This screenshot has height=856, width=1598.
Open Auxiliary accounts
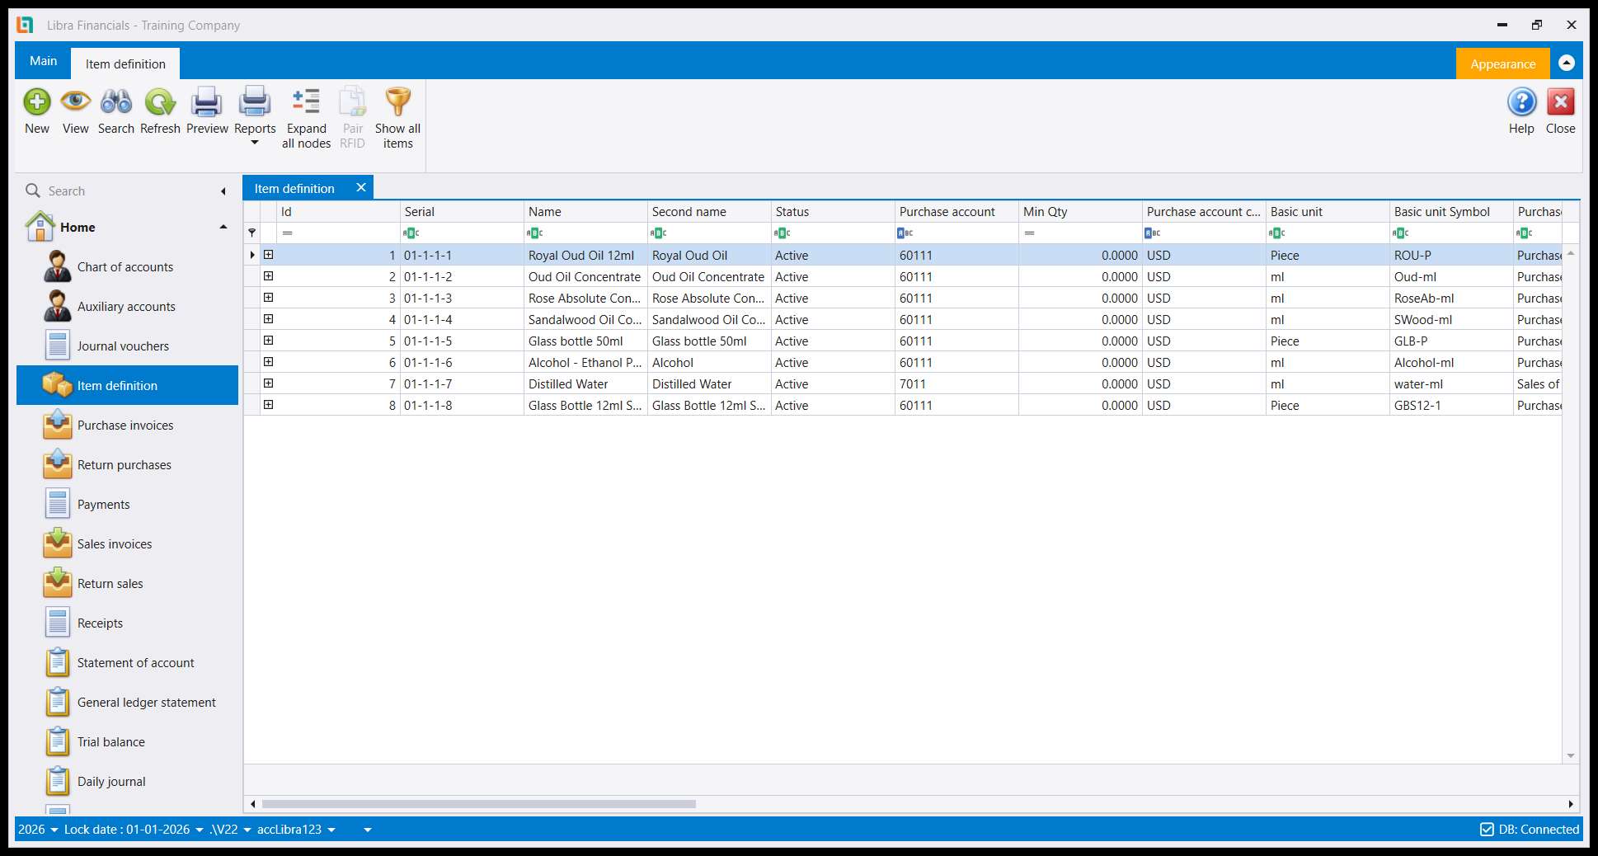tap(127, 307)
